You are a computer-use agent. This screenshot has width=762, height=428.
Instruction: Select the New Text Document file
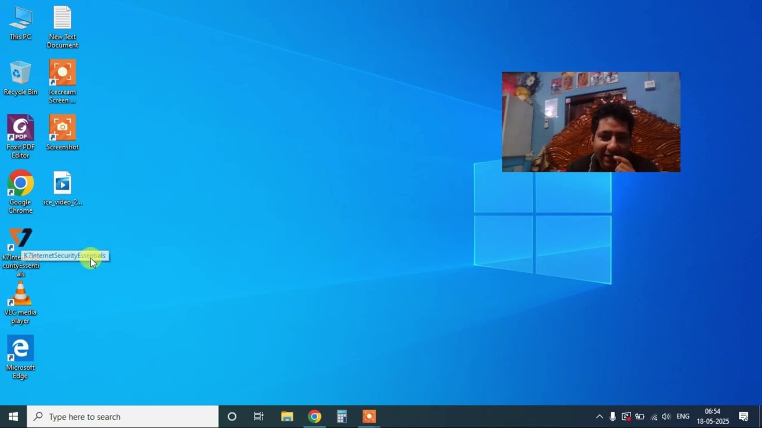click(x=63, y=27)
